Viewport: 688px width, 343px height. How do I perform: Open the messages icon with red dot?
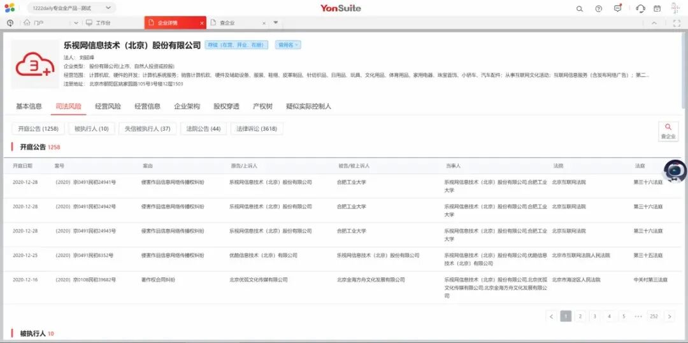coord(618,8)
